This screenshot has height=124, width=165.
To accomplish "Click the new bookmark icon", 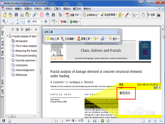I will [x=17, y=29].
